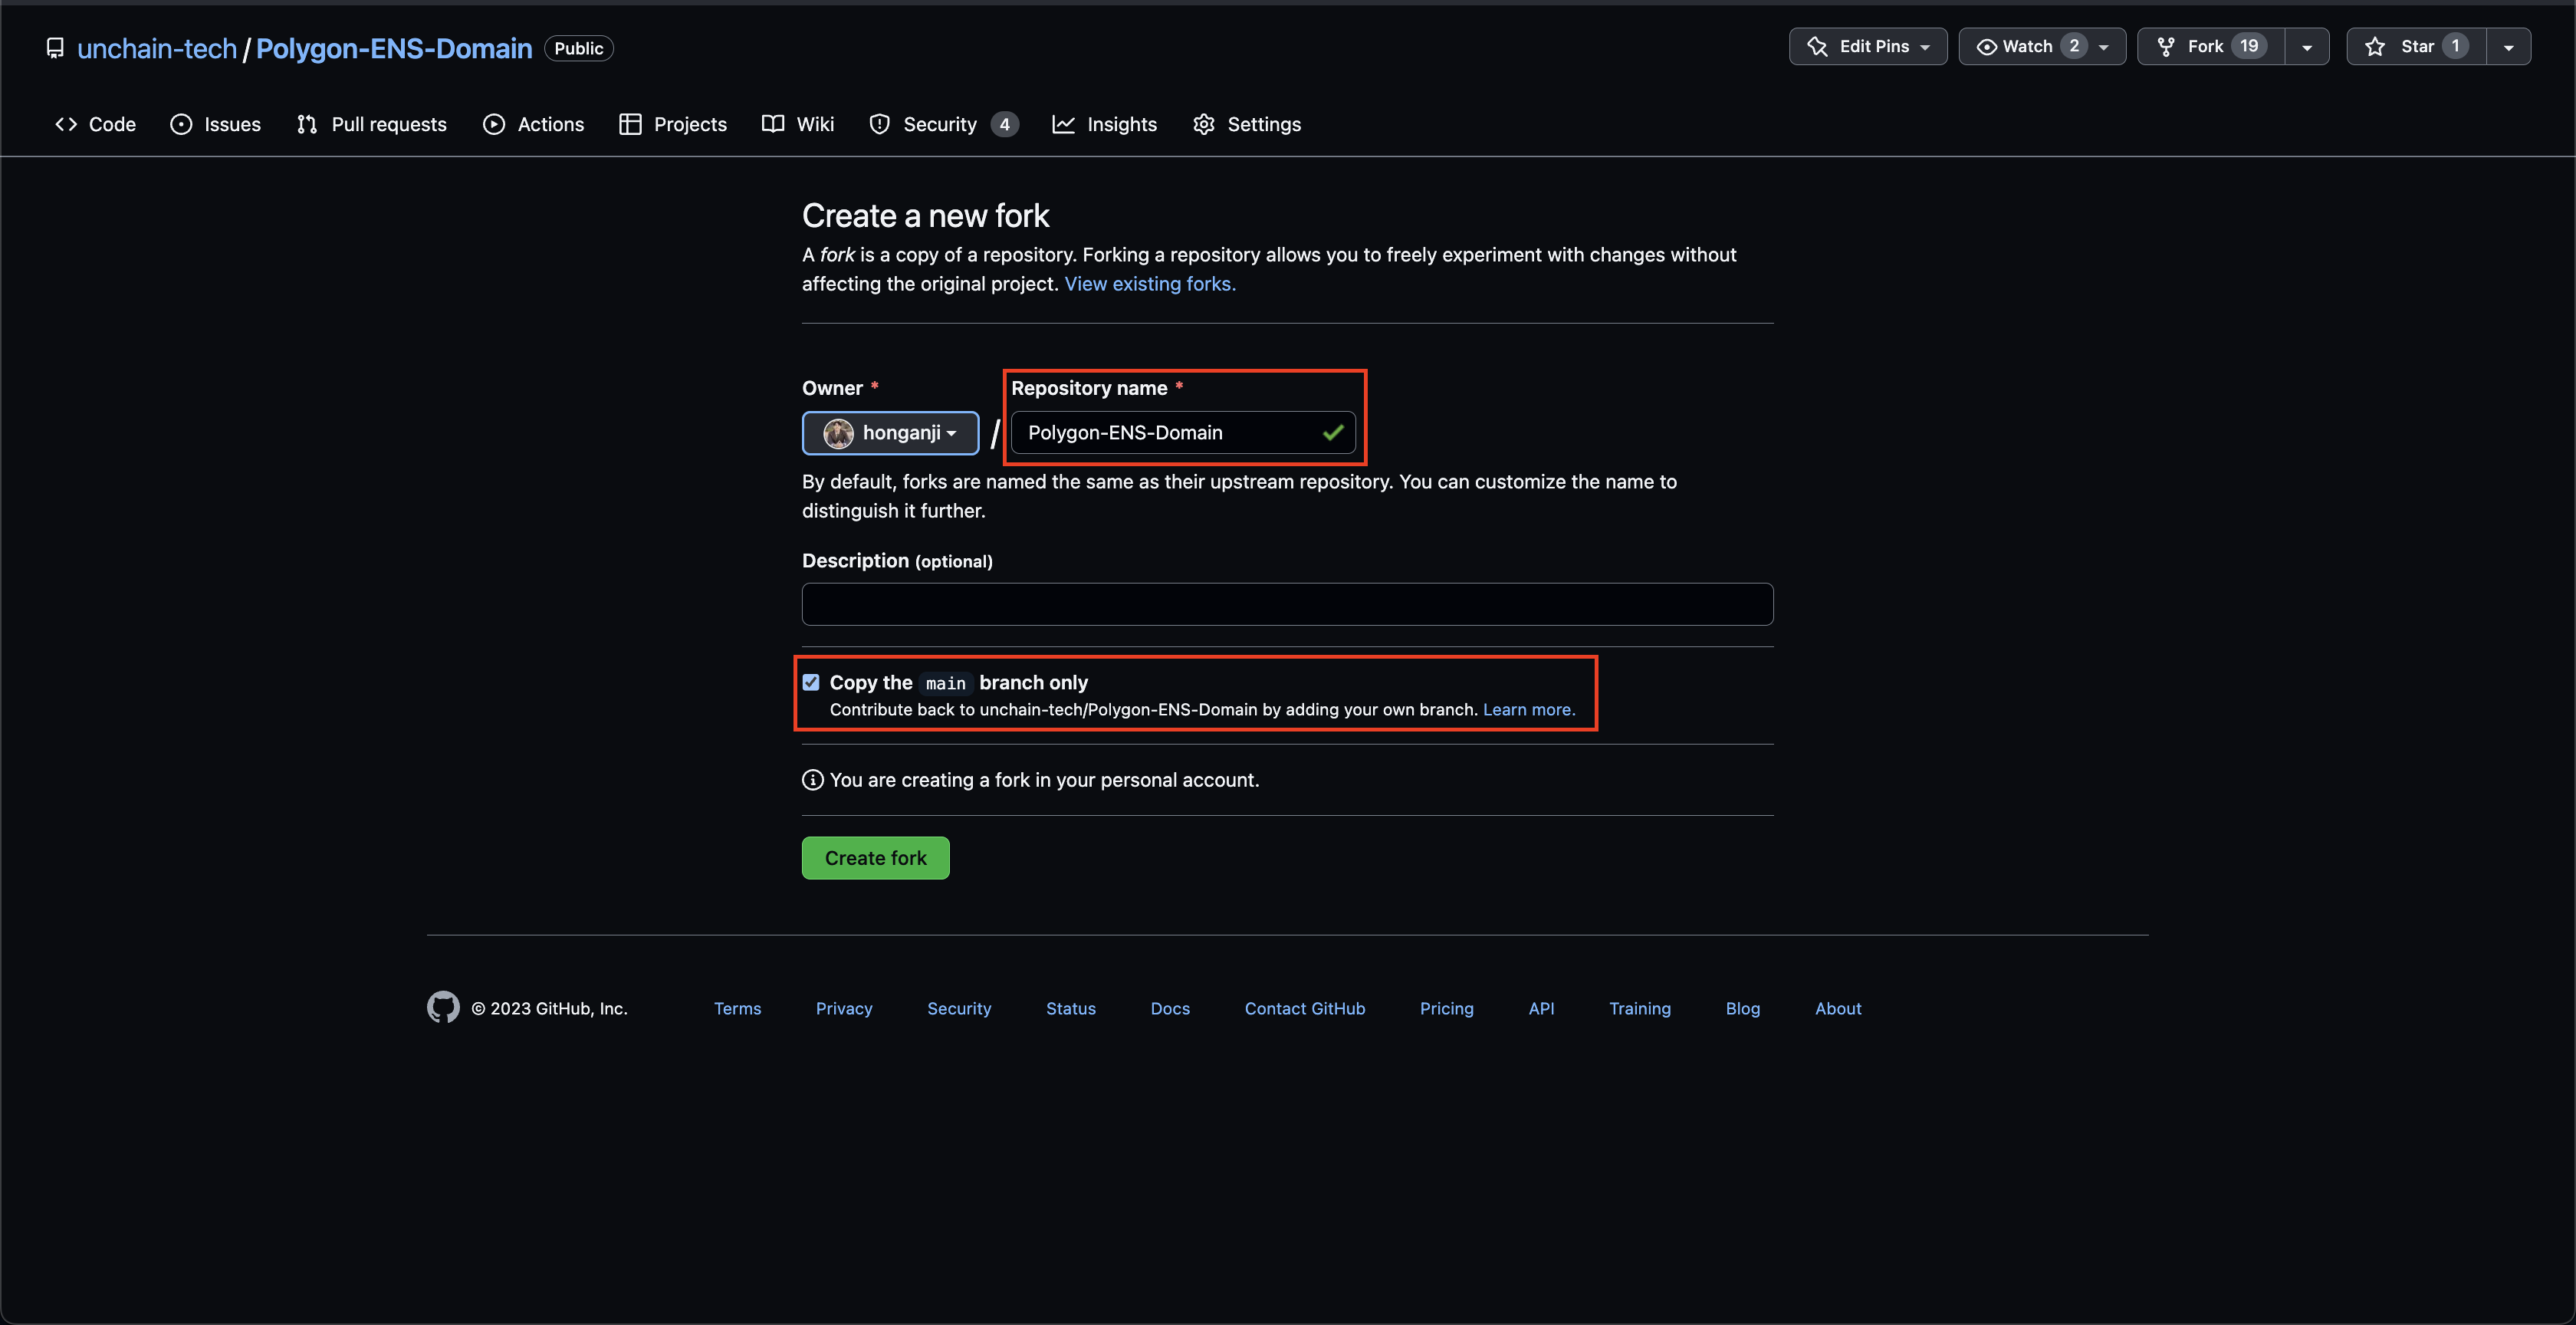Click the Security alerts count badge 4
The height and width of the screenshot is (1325, 2576).
click(1005, 124)
